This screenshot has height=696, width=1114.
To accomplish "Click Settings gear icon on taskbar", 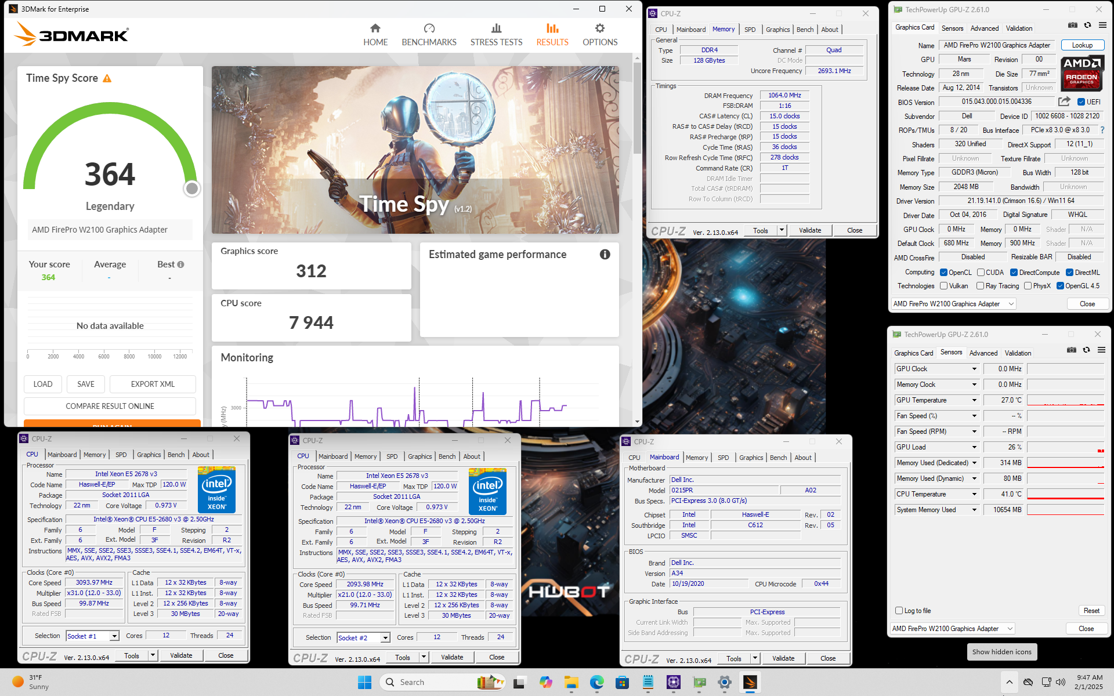I will point(725,682).
